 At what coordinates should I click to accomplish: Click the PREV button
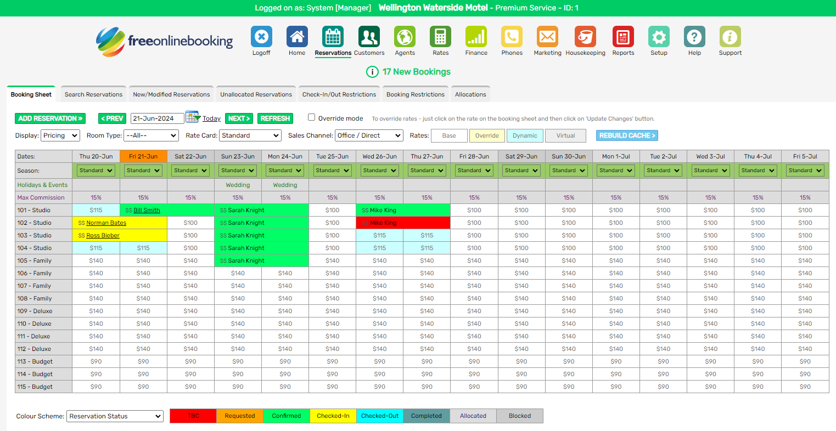click(x=112, y=118)
